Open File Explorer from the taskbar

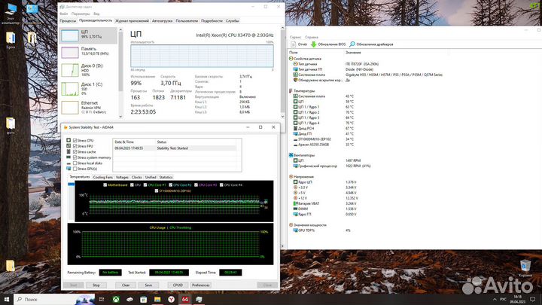(x=157, y=299)
